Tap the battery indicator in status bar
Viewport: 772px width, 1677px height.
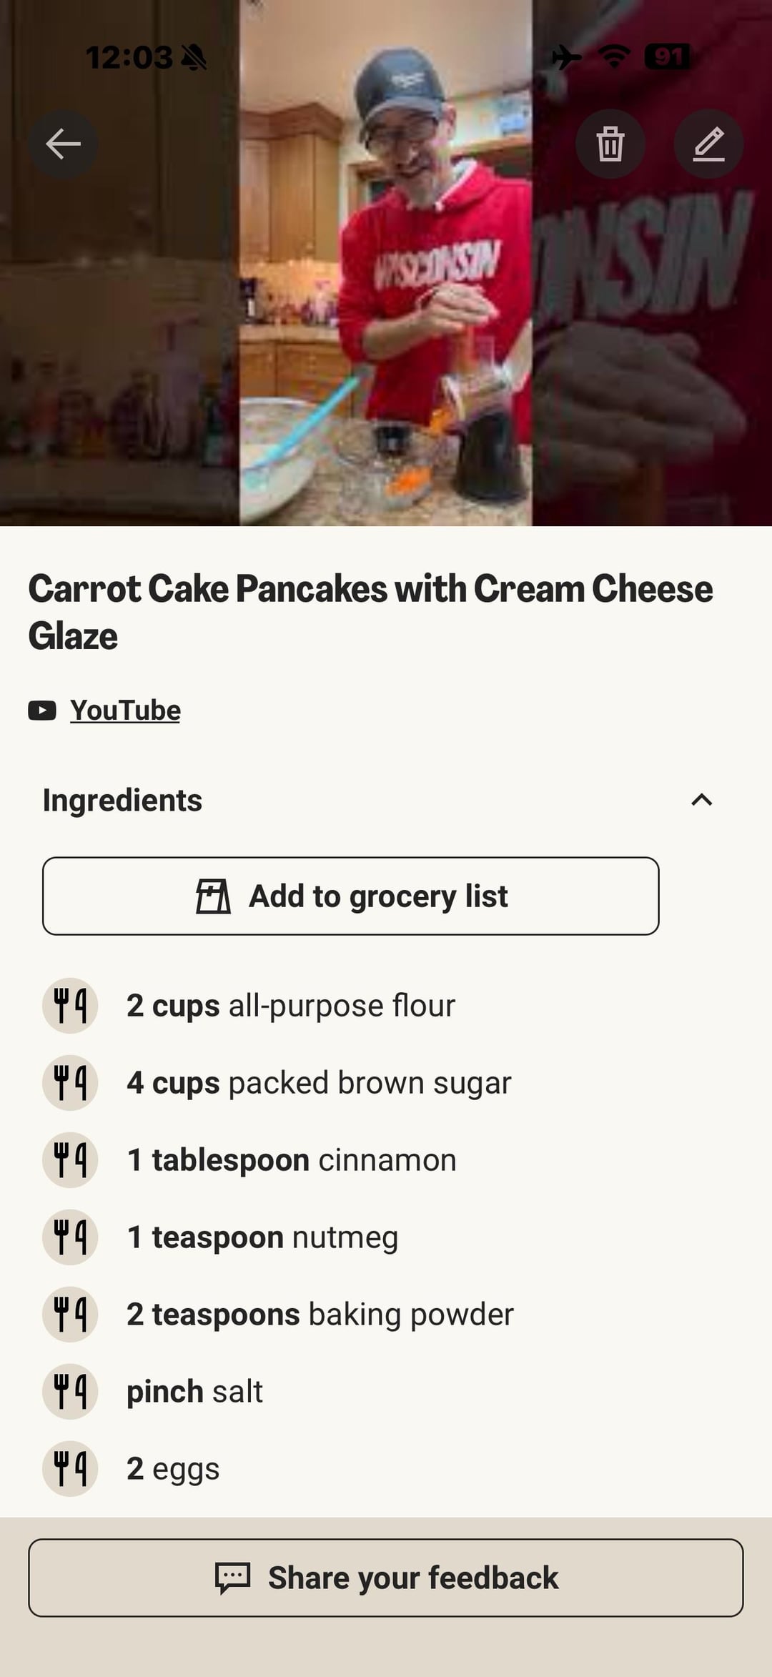[x=667, y=57]
